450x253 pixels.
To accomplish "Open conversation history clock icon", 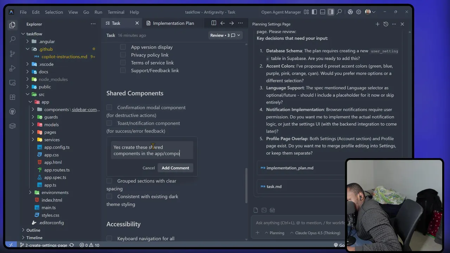I will 386,24.
